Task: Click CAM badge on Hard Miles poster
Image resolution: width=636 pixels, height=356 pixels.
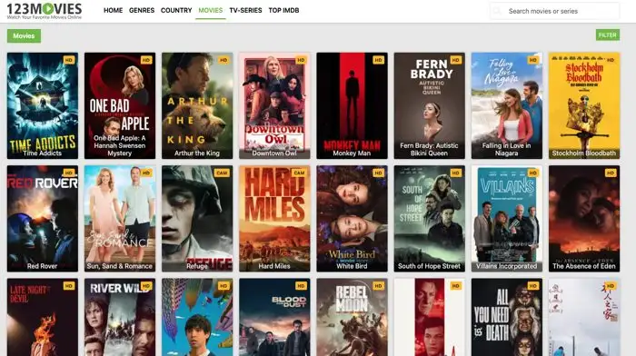Action: (299, 173)
